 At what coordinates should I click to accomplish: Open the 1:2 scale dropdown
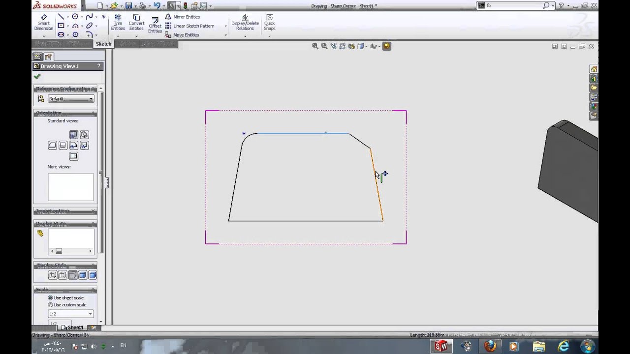[x=70, y=314]
